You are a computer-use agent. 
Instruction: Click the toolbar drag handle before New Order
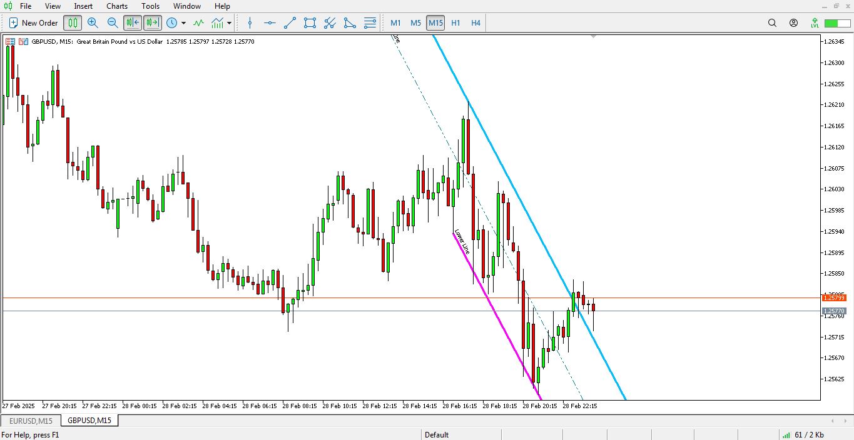3,23
